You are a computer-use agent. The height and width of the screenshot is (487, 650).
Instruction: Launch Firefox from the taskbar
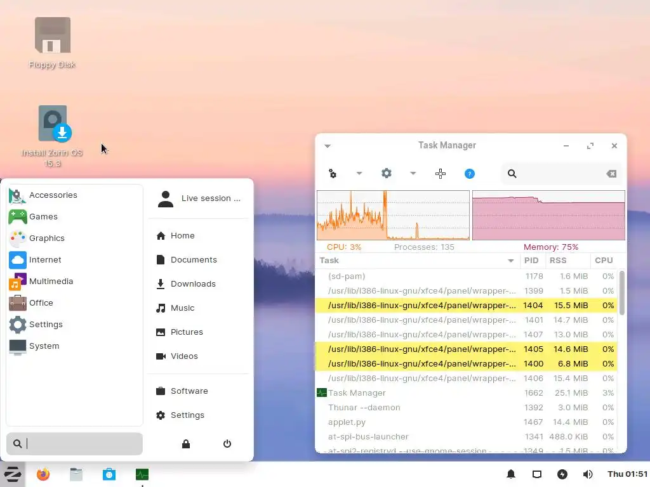(43, 474)
